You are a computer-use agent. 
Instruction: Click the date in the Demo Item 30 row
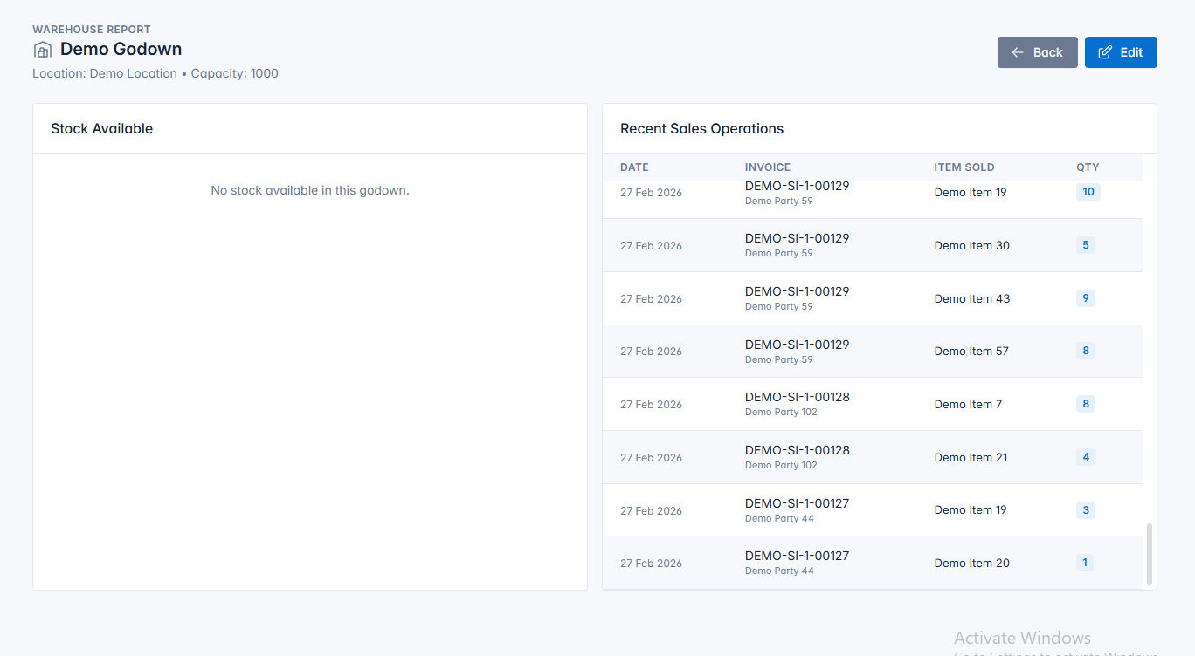coord(651,246)
